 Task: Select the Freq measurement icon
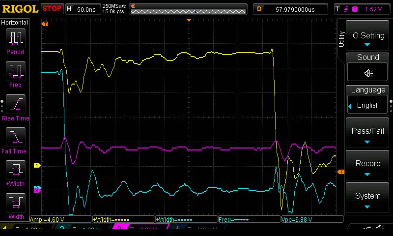[16, 71]
